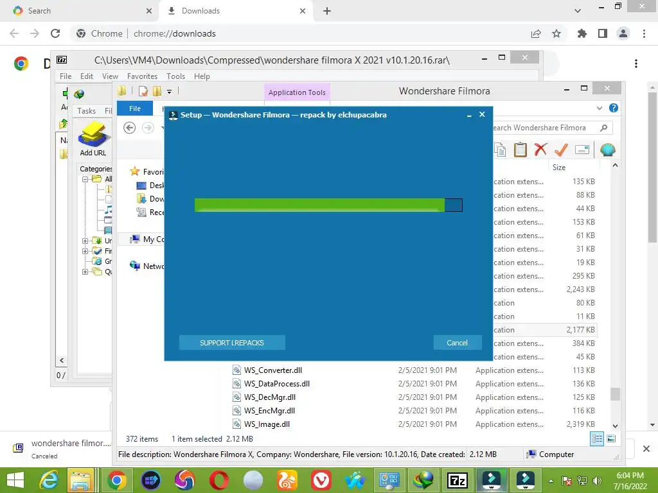658x493 pixels.
Task: Open 7-Zip File menu
Action: [x=66, y=76]
